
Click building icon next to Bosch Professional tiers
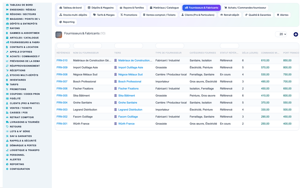[116, 81]
